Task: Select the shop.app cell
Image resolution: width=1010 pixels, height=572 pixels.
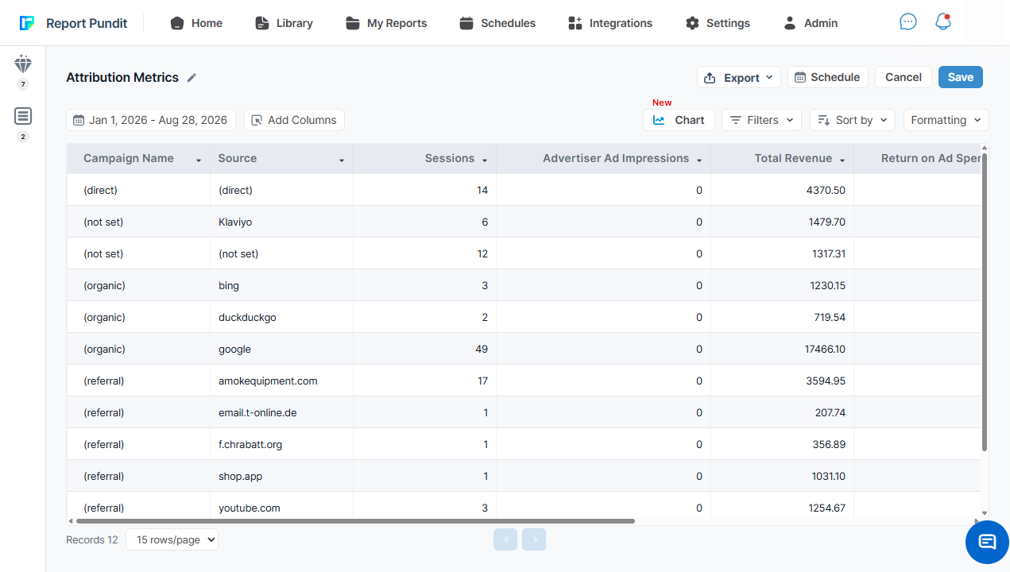Action: coord(282,476)
